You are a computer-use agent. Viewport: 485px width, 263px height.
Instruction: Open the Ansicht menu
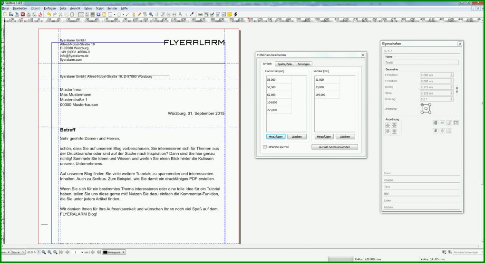(75, 9)
